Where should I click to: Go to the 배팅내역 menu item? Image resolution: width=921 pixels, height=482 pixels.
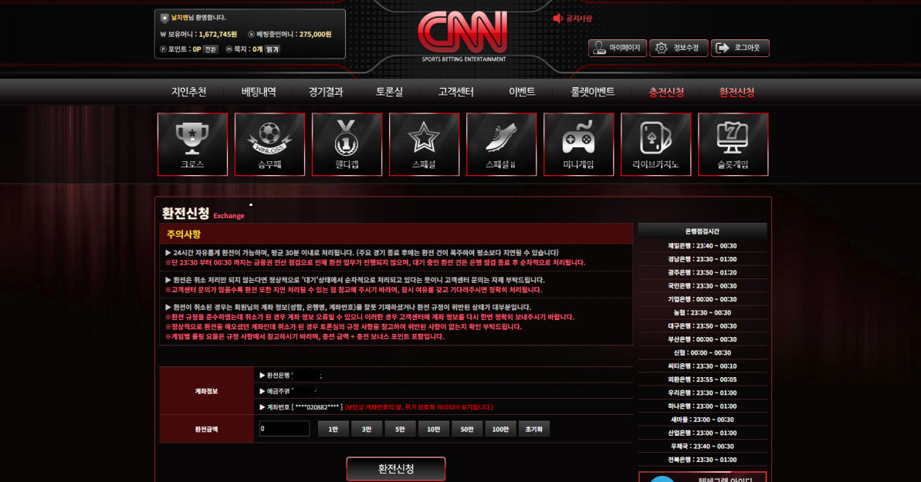[259, 92]
